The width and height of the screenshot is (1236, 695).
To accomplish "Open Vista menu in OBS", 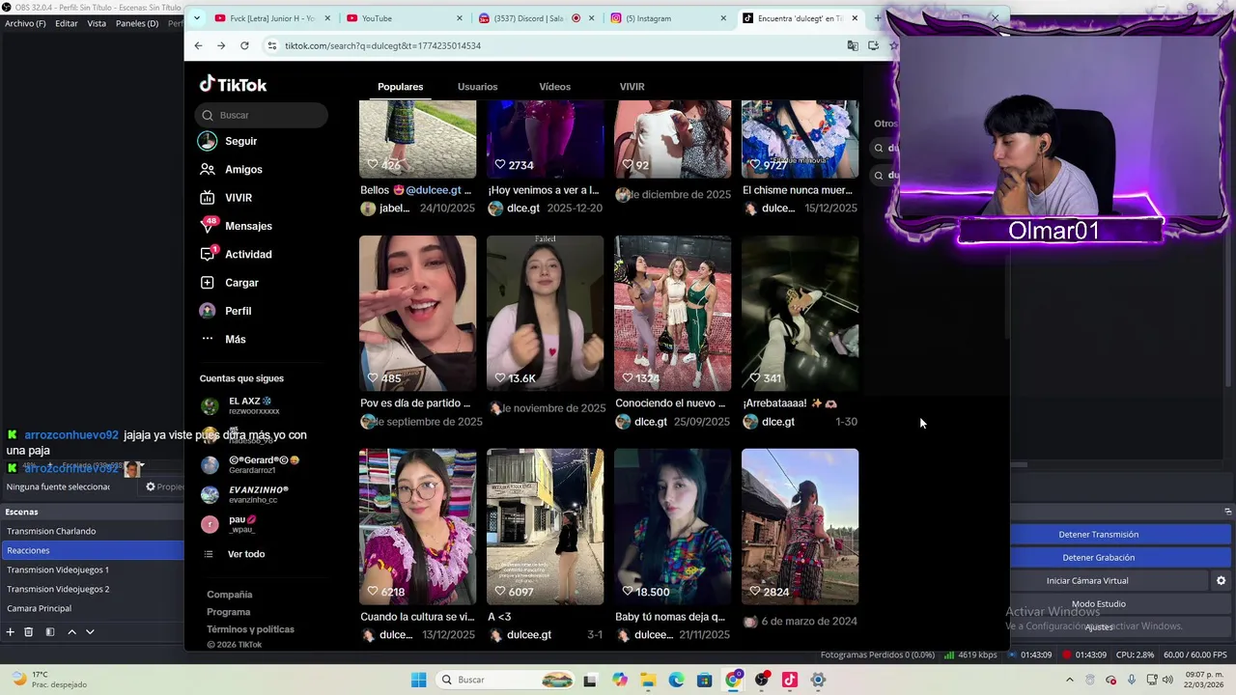I will tap(97, 23).
